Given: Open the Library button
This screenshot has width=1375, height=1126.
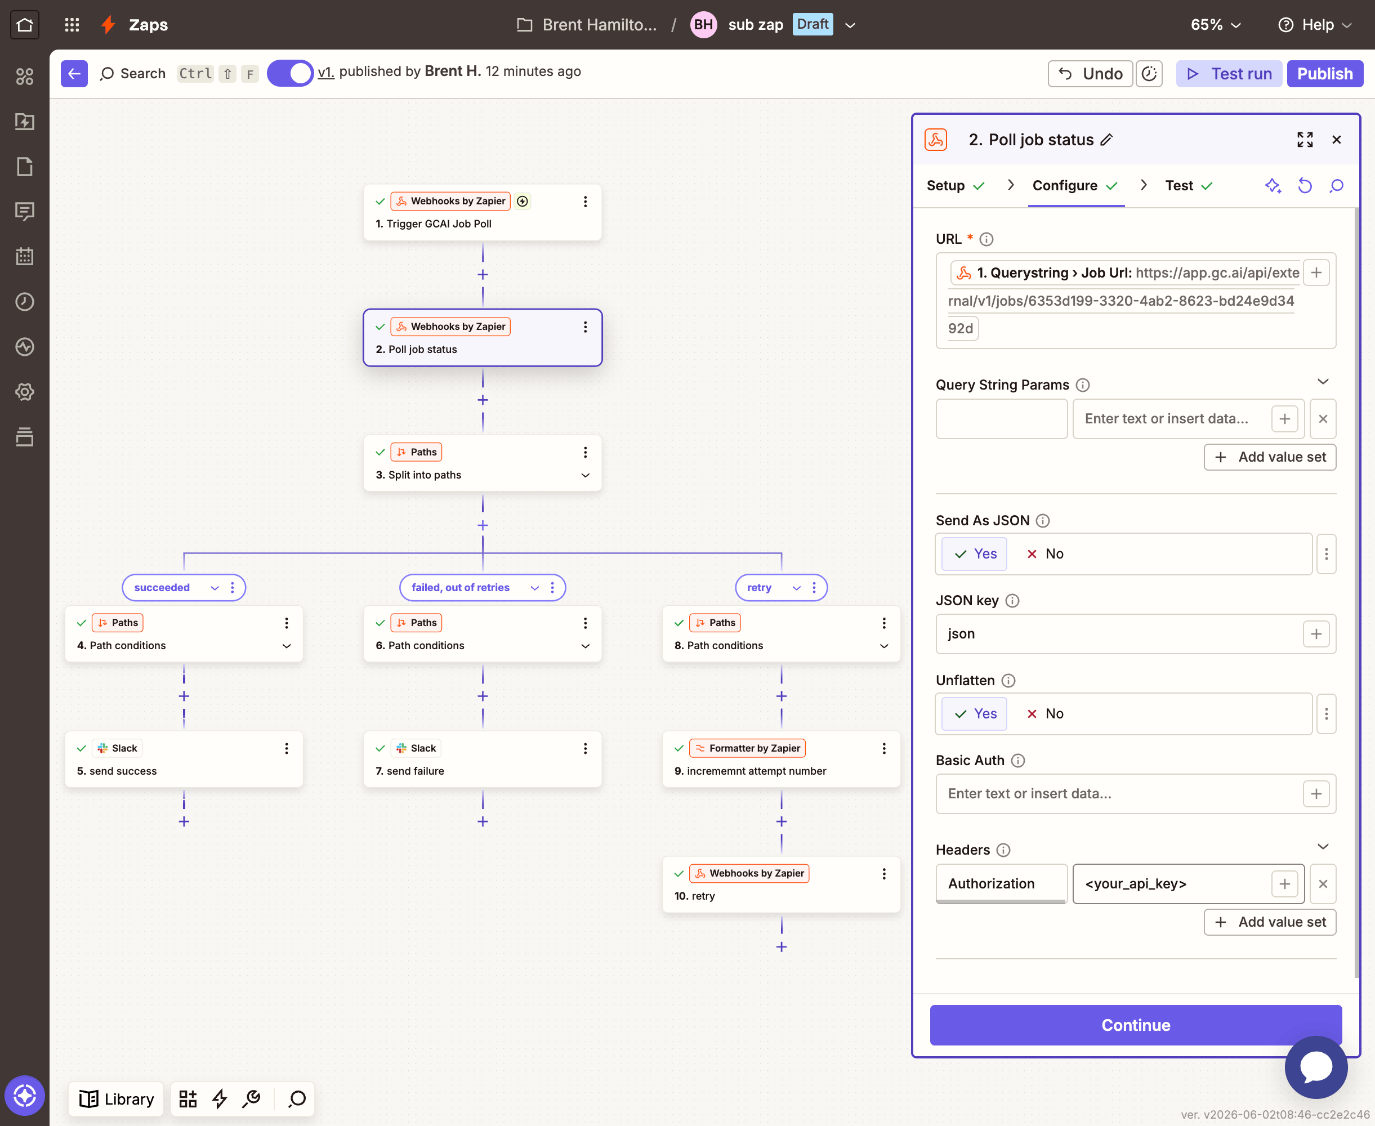Looking at the screenshot, I should (x=117, y=1098).
